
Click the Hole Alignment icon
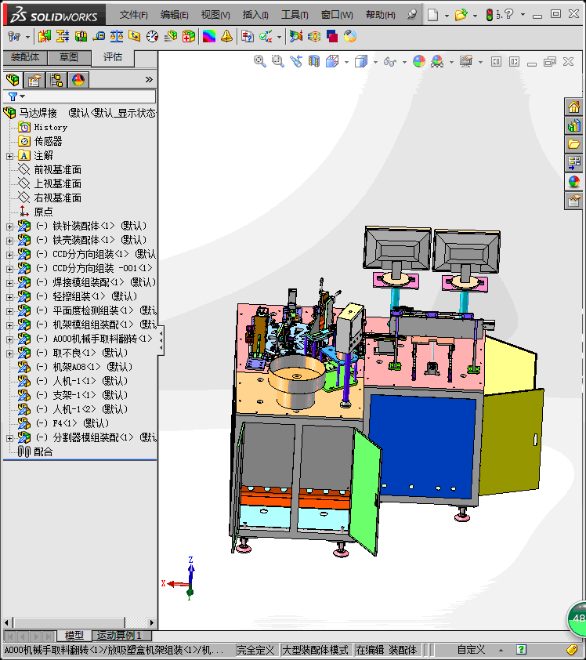81,37
